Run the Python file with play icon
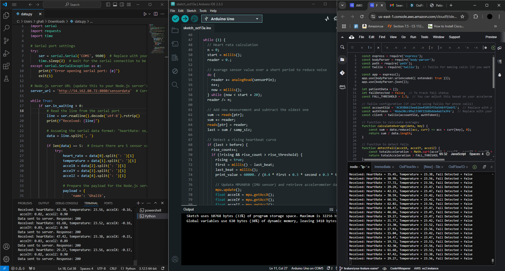 pos(145,14)
